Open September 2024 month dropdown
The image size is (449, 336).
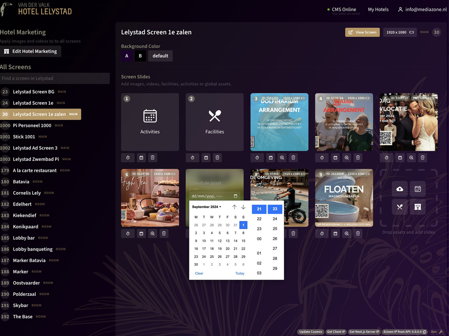tap(207, 207)
